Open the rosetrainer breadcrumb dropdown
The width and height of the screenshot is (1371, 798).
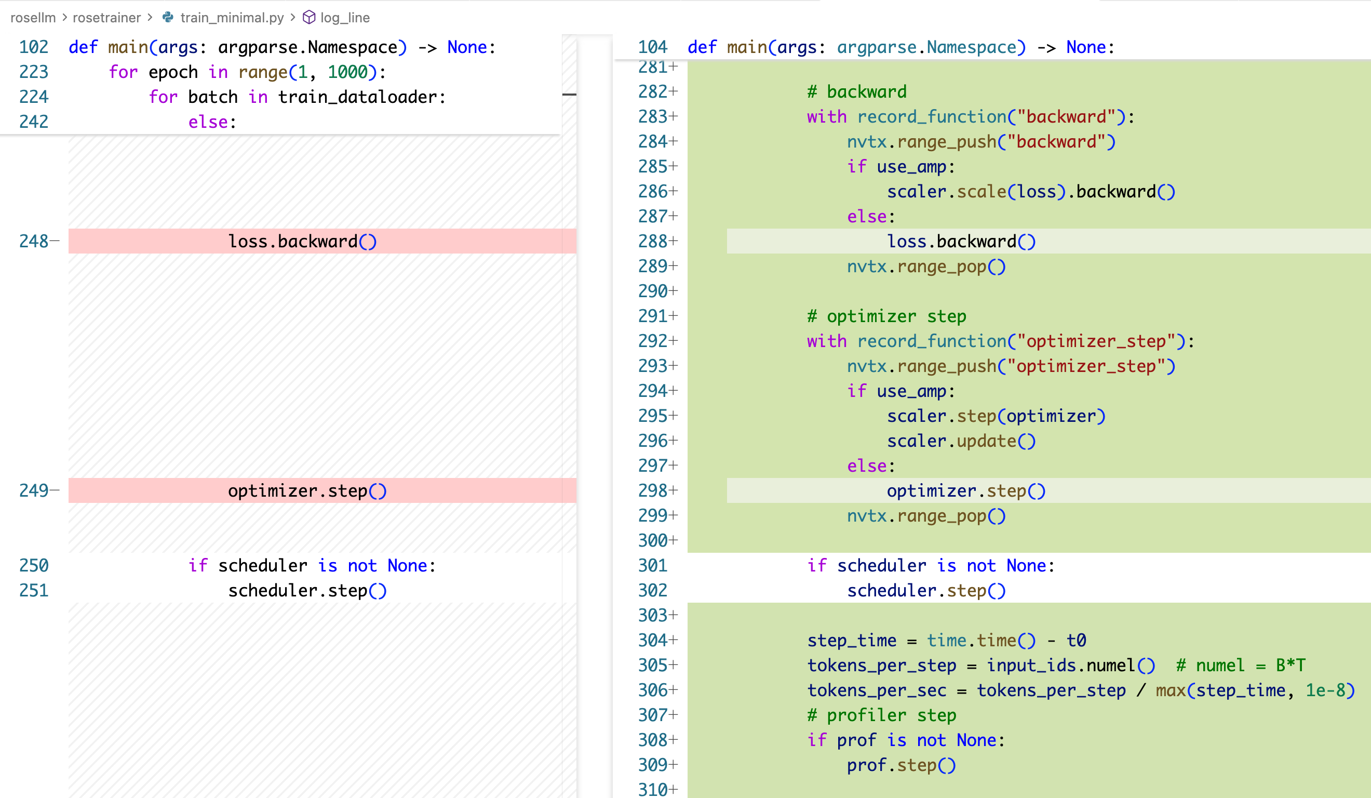coord(106,18)
